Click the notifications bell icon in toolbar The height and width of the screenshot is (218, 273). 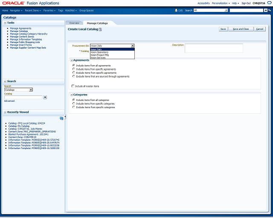(176, 10)
